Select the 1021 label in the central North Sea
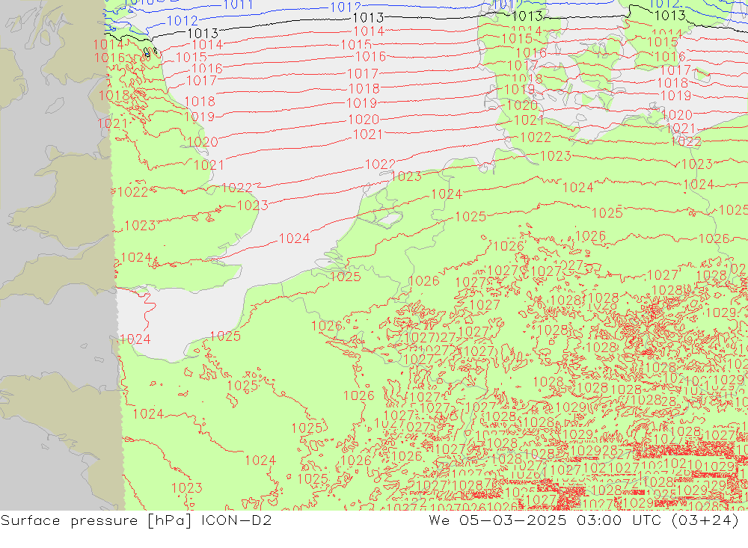 367,135
